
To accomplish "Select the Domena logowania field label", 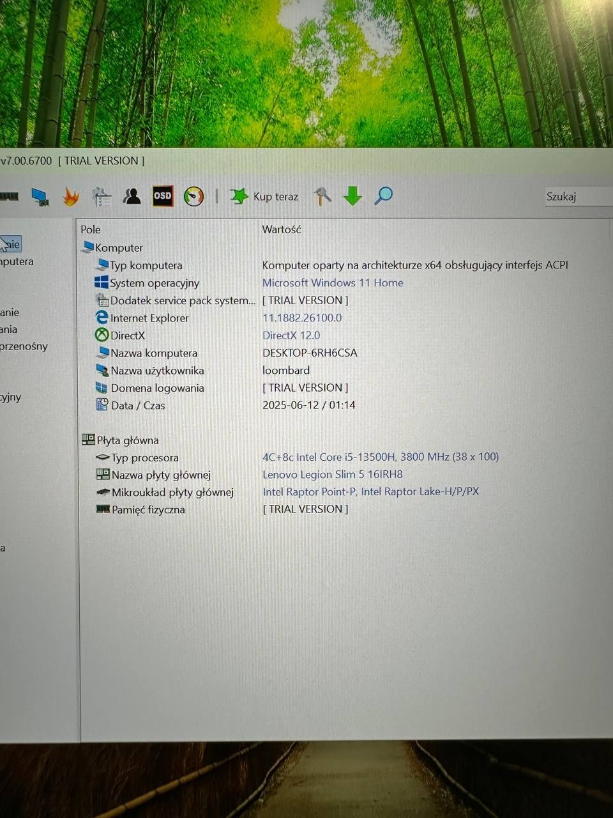I will tap(158, 388).
